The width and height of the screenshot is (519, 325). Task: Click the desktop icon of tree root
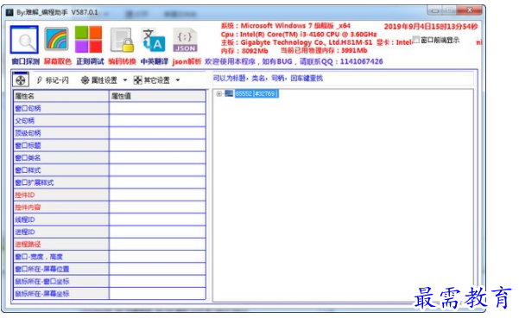229,93
